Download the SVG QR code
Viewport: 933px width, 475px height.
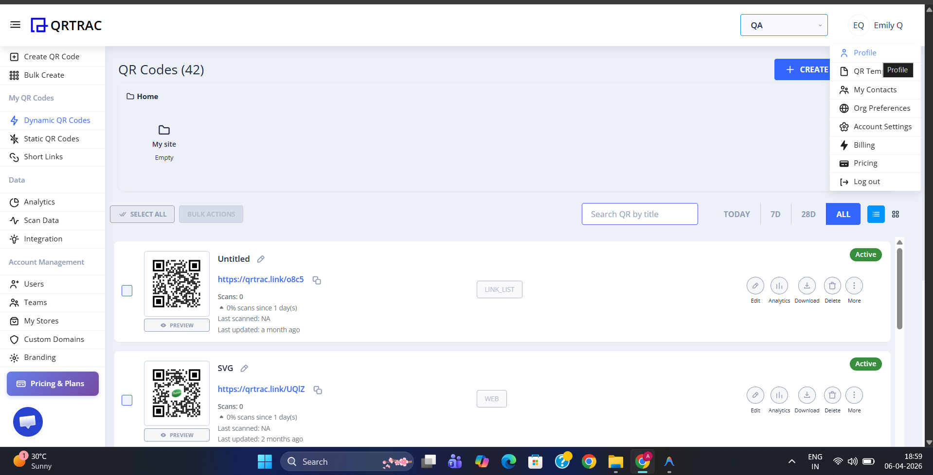[807, 395]
